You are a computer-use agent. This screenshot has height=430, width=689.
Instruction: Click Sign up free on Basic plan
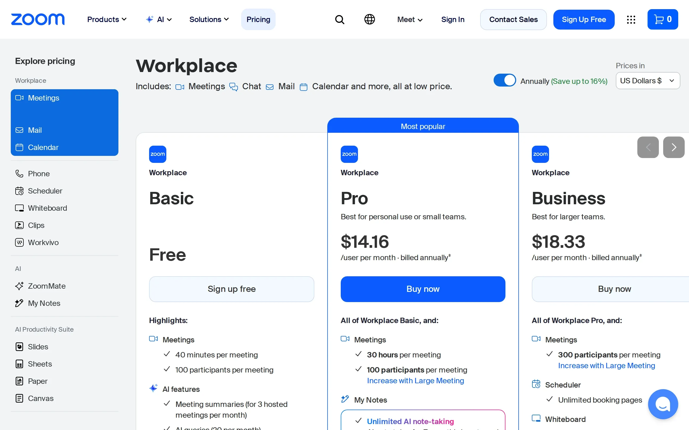[231, 289]
